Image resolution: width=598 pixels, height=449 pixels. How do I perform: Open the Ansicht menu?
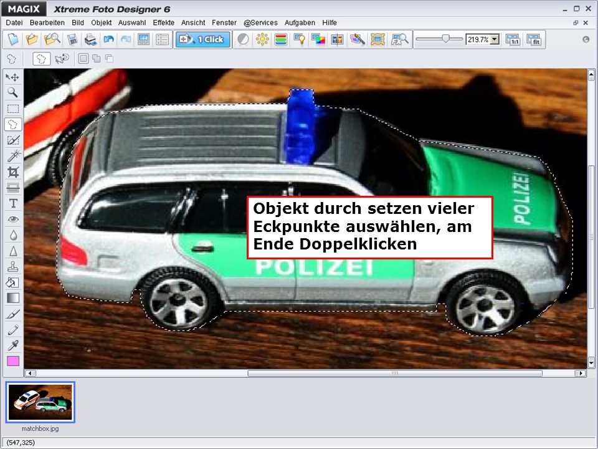click(x=193, y=23)
